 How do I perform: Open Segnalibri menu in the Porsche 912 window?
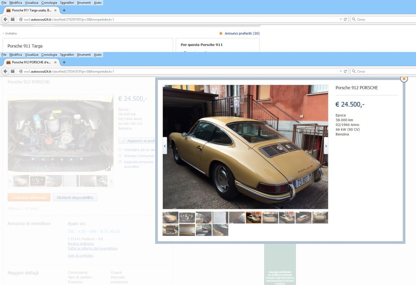[67, 55]
